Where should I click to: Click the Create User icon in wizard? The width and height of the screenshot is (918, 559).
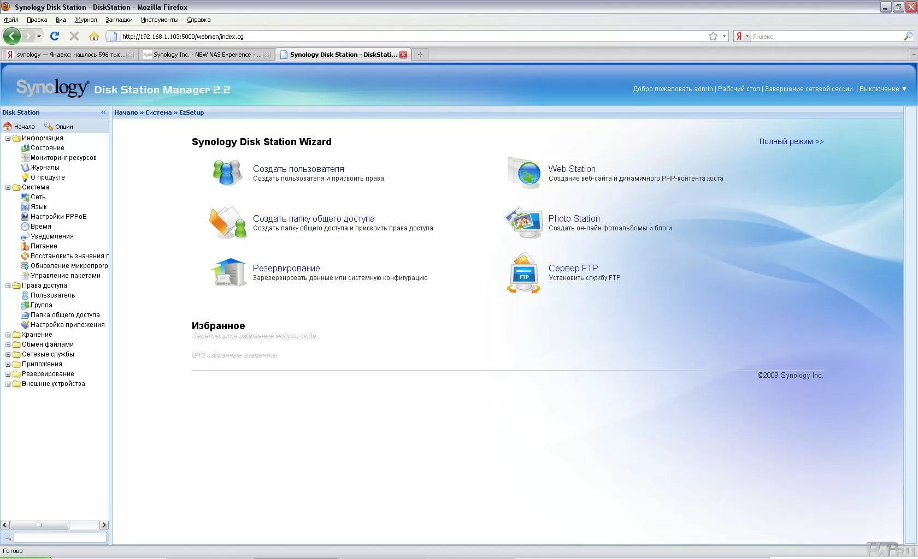[x=227, y=173]
